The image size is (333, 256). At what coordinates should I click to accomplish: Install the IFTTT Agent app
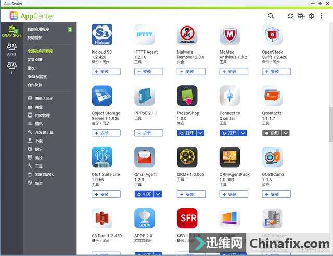(x=149, y=72)
